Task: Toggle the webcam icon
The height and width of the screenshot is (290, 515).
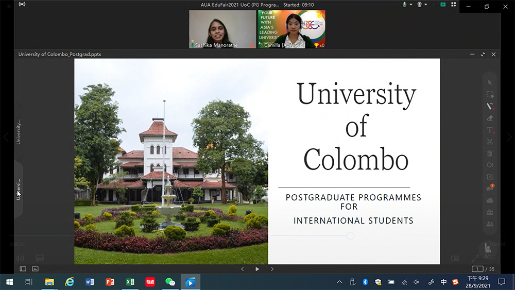Action: pos(419,4)
